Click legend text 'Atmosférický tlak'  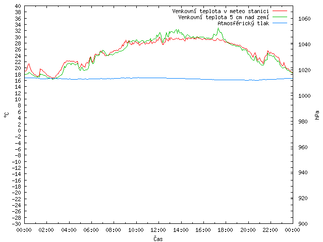point(243,24)
